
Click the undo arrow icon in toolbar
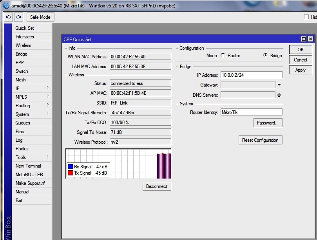pyautogui.click(x=8, y=17)
